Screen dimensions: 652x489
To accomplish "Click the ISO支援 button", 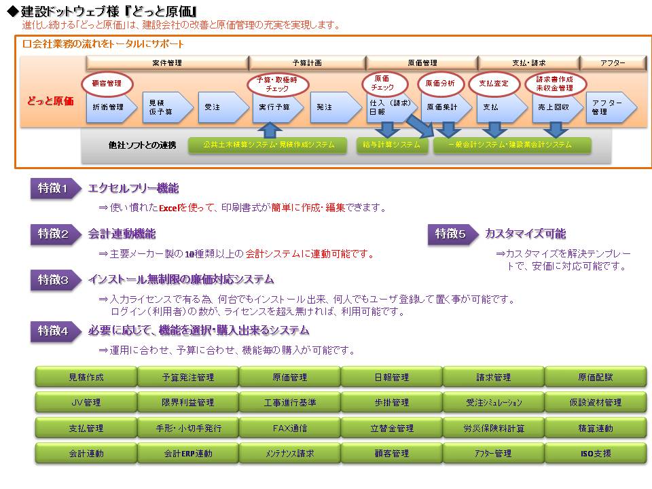I will [596, 453].
